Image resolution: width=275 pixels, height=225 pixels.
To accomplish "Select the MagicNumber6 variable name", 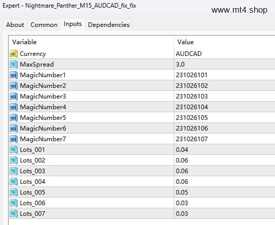I will tap(43, 128).
